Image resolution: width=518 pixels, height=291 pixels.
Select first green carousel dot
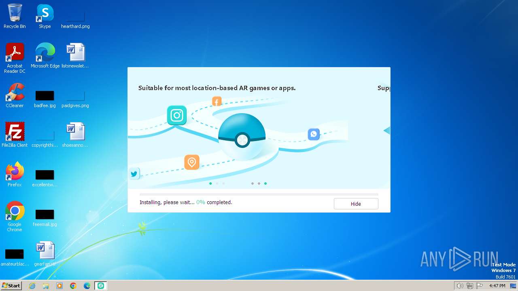click(x=210, y=183)
